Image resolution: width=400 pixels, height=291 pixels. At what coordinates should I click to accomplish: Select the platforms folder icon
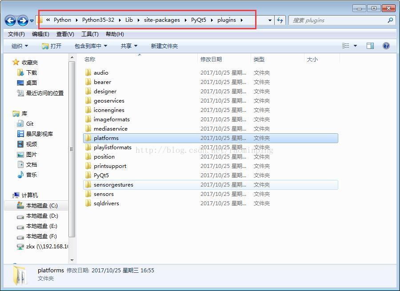[88, 138]
